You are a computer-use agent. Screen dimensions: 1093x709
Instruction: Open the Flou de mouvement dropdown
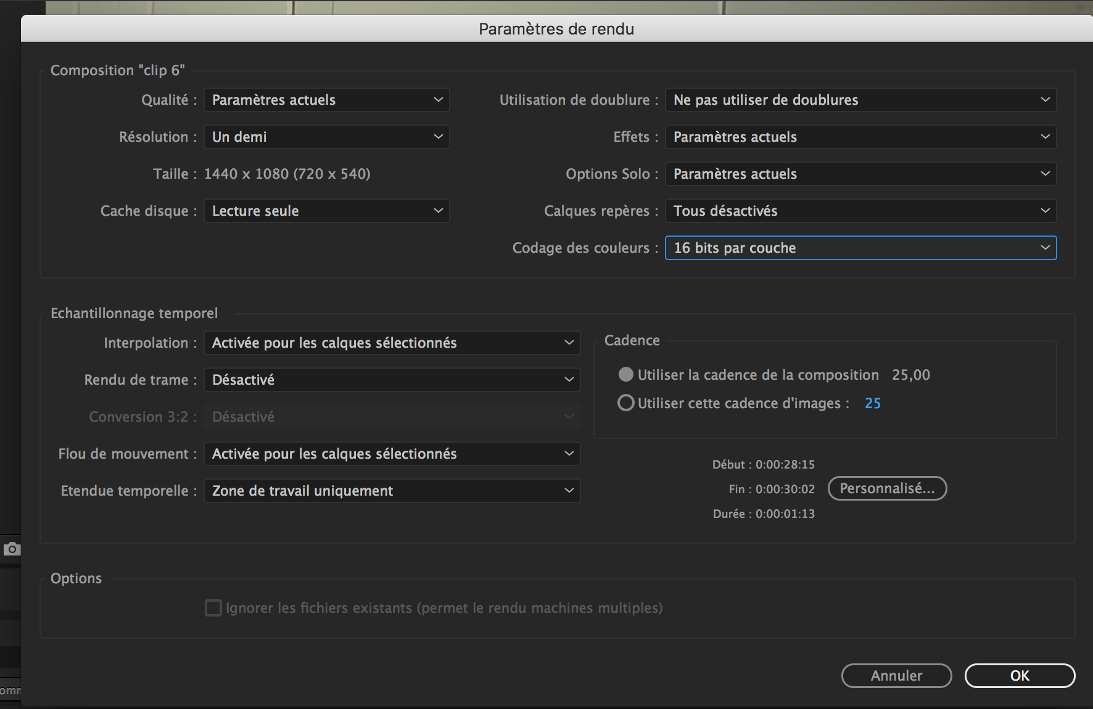click(x=392, y=454)
